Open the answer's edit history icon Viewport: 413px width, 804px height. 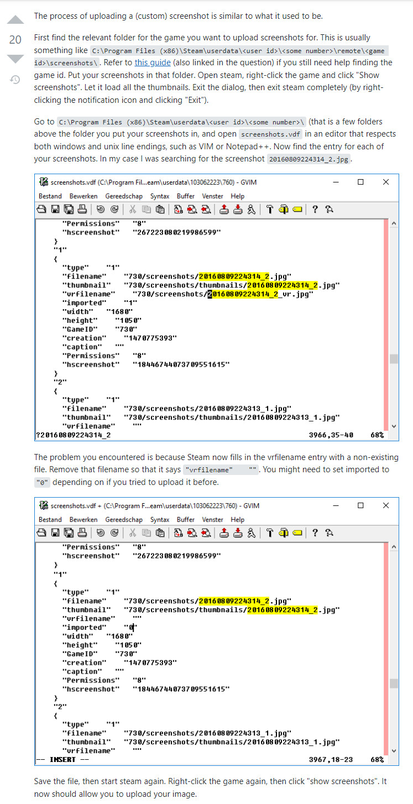click(15, 80)
